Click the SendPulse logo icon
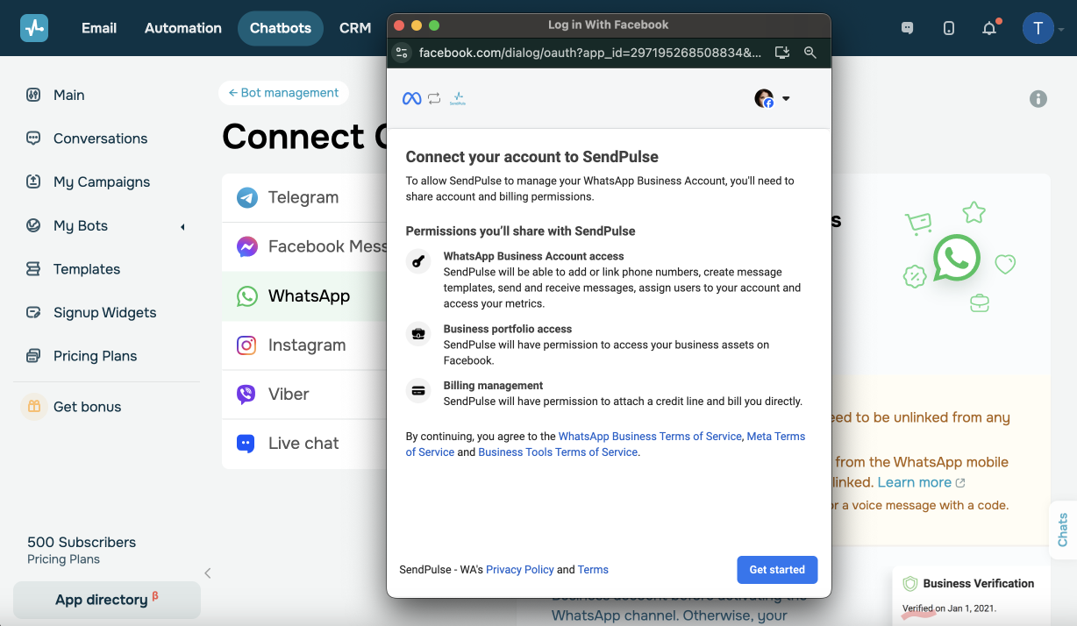The image size is (1077, 626). [34, 28]
